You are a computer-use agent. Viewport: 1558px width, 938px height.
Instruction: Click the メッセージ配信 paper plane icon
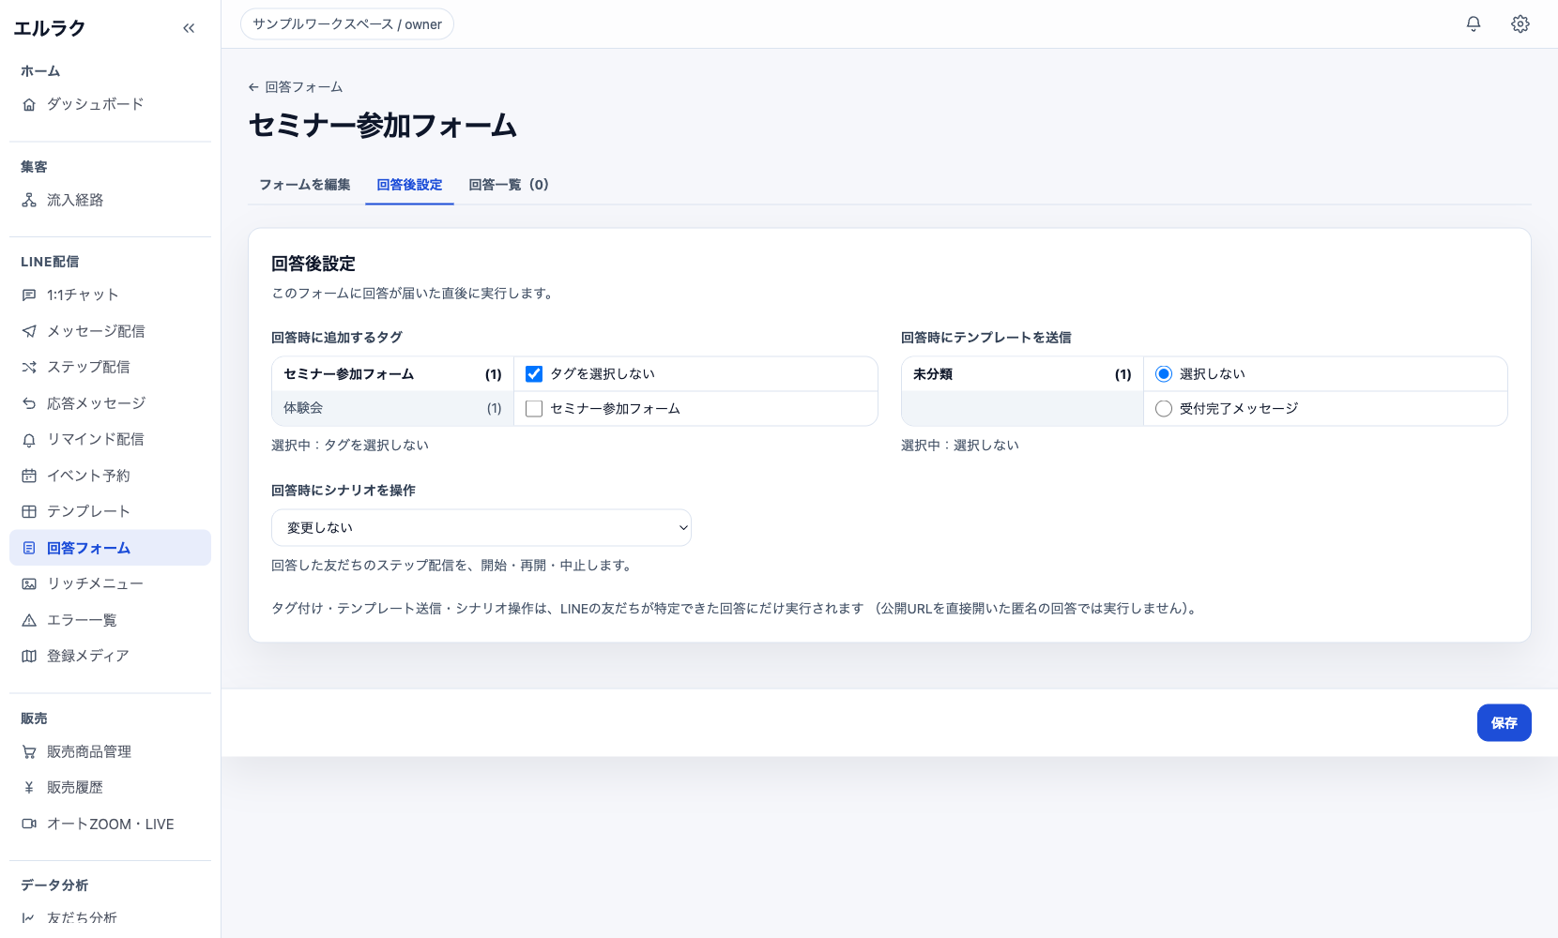tap(29, 331)
